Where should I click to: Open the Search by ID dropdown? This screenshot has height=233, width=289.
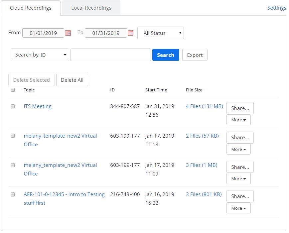[x=40, y=55]
